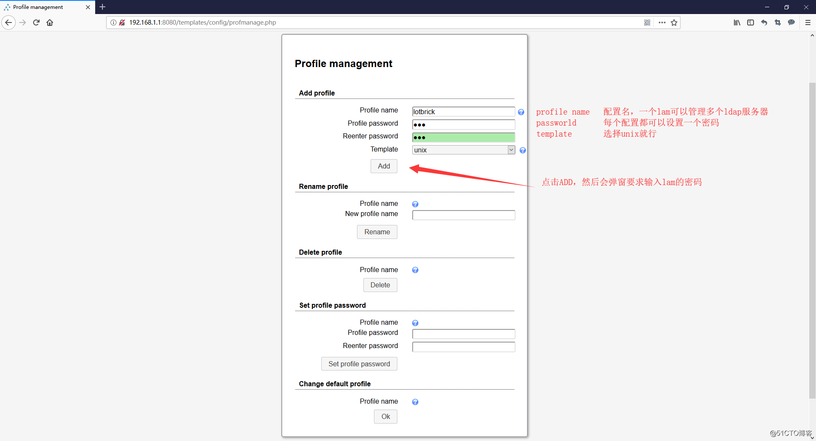Click the Add profile section title
The height and width of the screenshot is (441, 816).
(317, 93)
